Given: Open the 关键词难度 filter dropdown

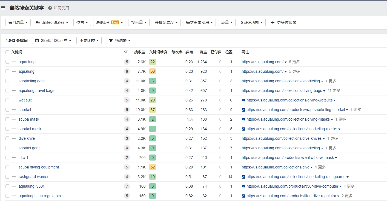Looking at the screenshot, I should coord(166,22).
